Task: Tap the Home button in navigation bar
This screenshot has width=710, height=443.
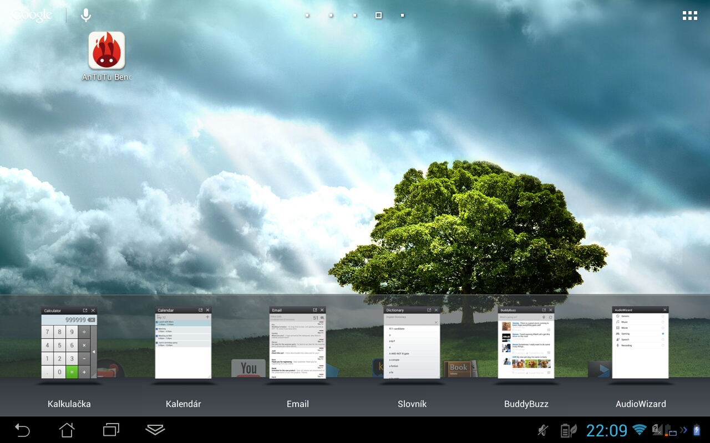Action: (x=67, y=430)
